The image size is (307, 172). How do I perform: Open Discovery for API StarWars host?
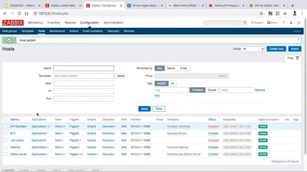coord(108,126)
